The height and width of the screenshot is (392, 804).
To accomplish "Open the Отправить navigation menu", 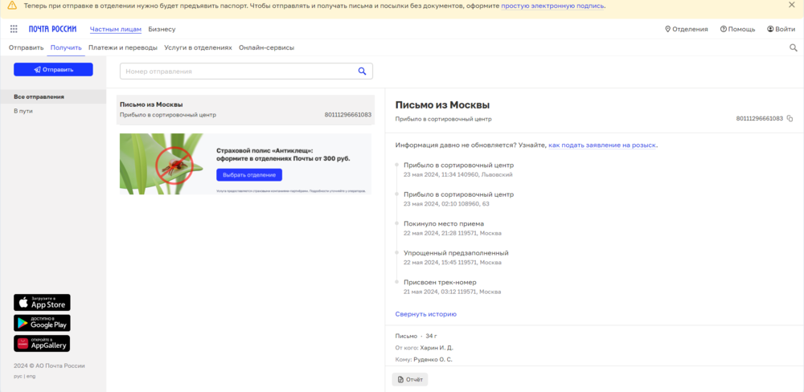I will click(27, 47).
